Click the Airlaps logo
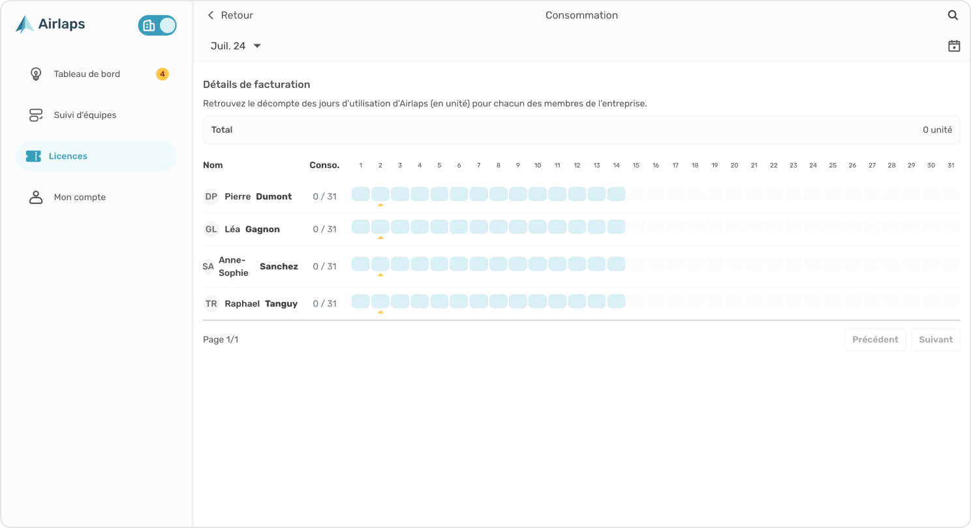 coord(50,25)
